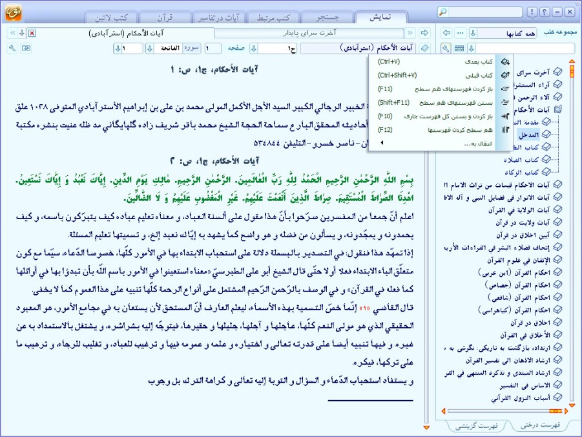This screenshot has width=582, height=437.
Task: Click the Noor app logo icon
Action: coord(13,12)
